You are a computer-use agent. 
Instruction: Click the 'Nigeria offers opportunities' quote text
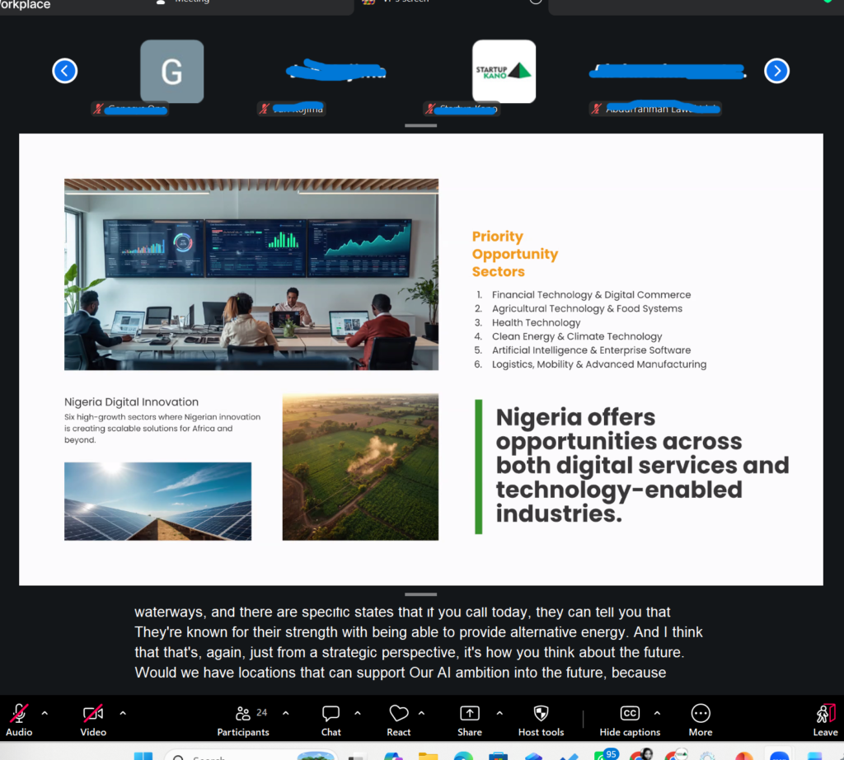pyautogui.click(x=642, y=466)
